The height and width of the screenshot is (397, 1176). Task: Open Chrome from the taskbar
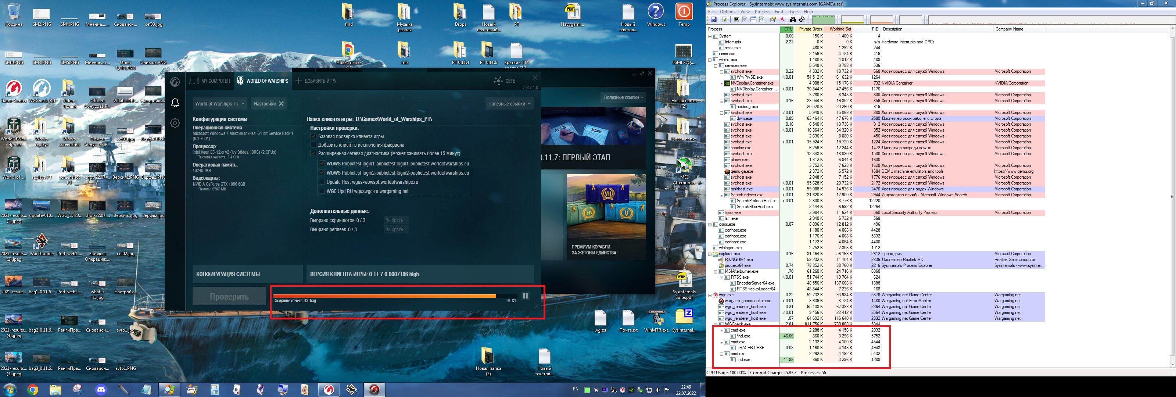pyautogui.click(x=32, y=390)
